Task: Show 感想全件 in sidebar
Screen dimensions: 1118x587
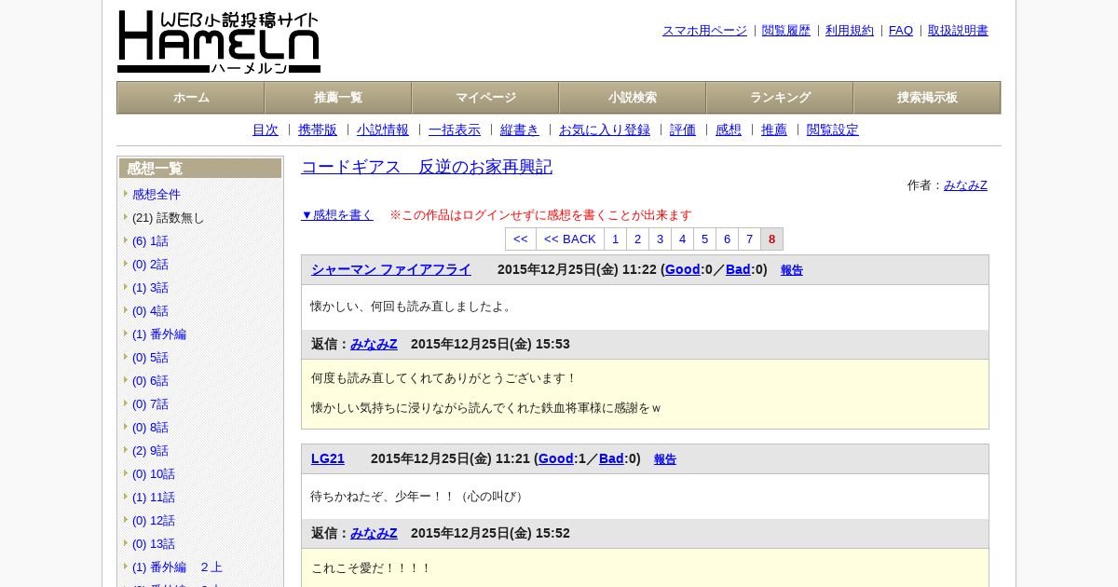Action: coord(157,195)
